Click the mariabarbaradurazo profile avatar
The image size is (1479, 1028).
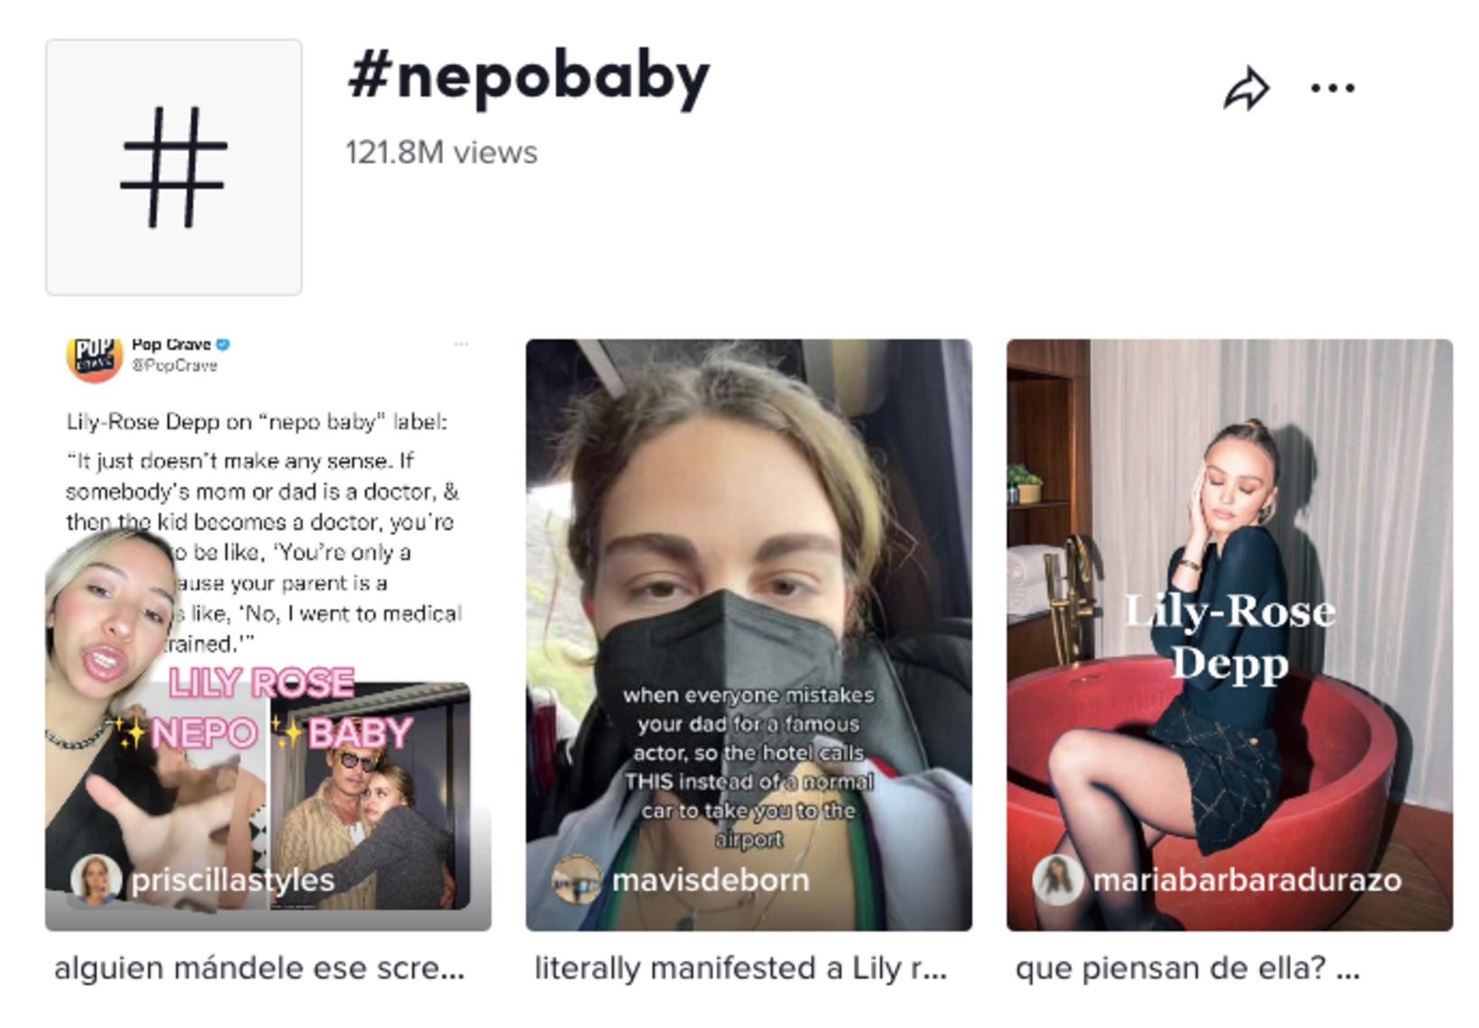pyautogui.click(x=1058, y=880)
